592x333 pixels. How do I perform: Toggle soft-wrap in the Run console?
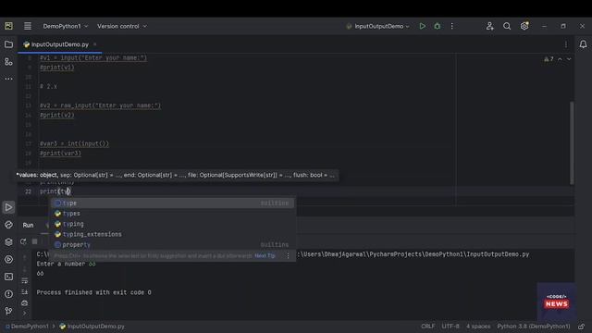[x=25, y=280]
